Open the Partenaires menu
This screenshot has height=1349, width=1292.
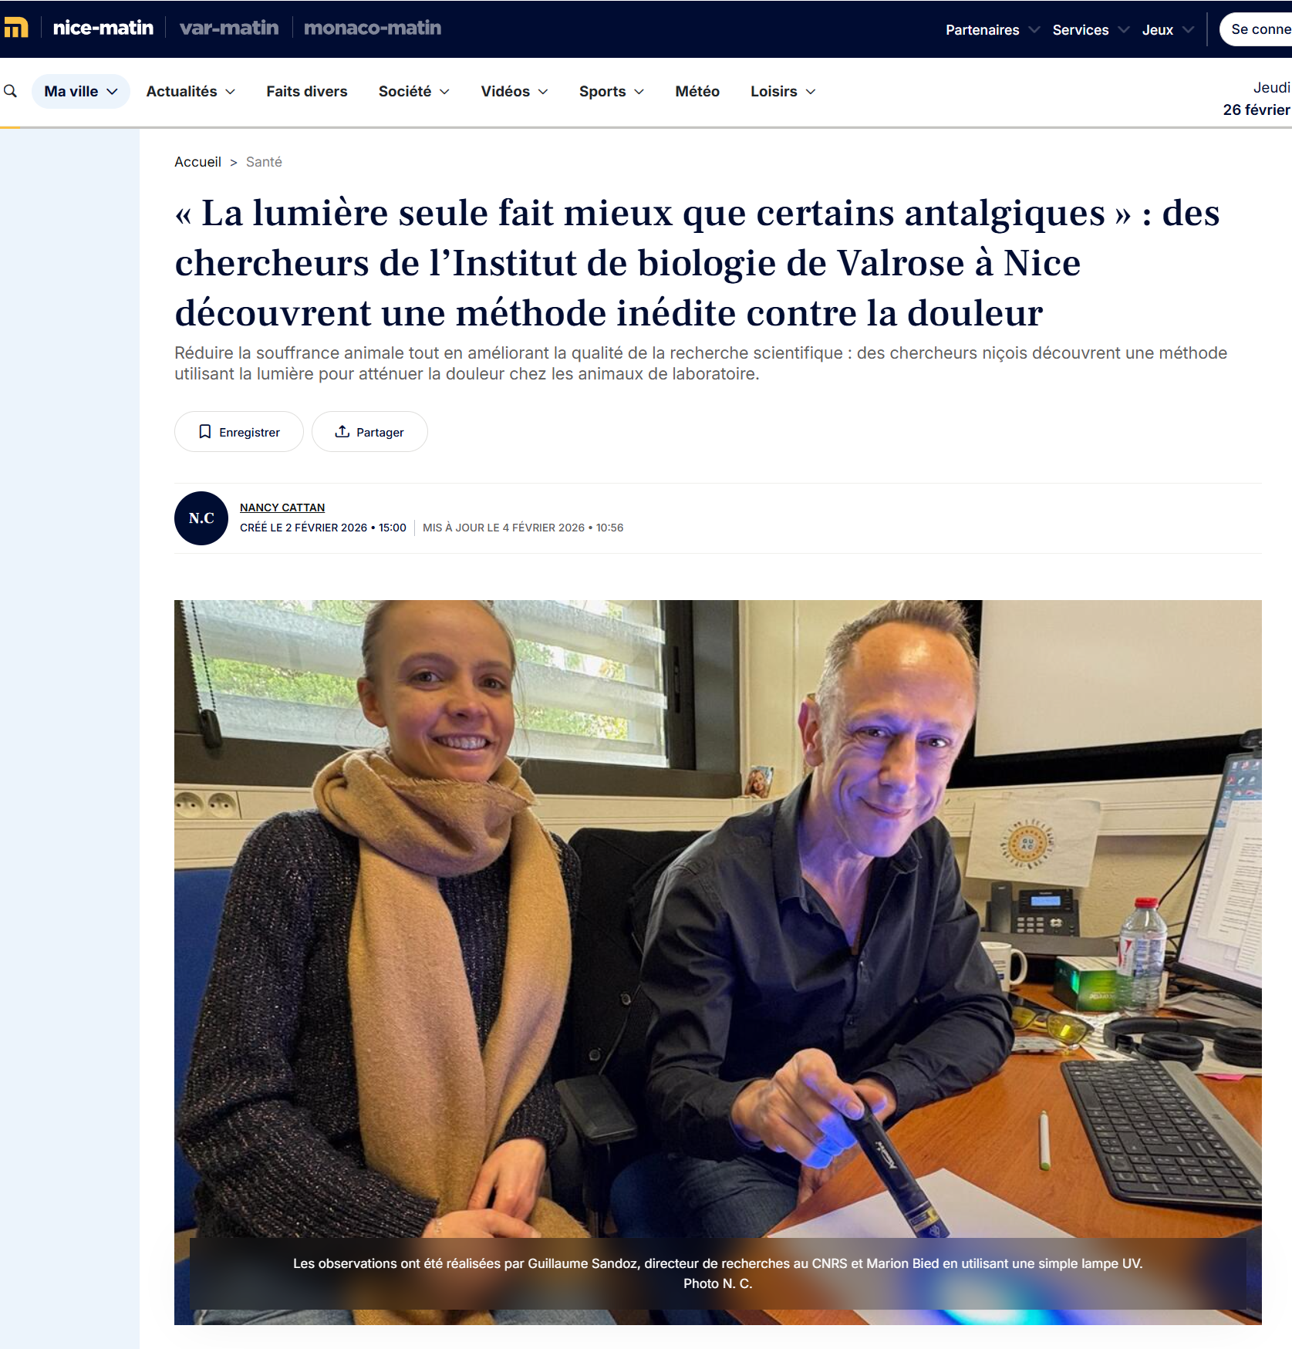993,29
